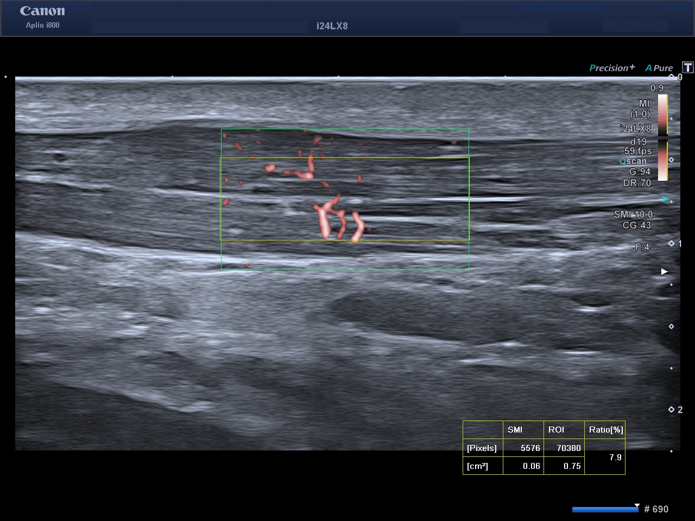Click the cyan focus arrow marker
The height and width of the screenshot is (521, 695).
[665, 199]
